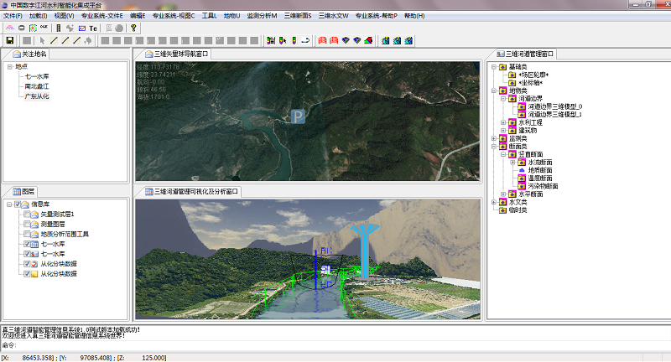The width and height of the screenshot is (671, 362).
Task: Click the 'OGE' toolbar icon
Action: click(44, 28)
